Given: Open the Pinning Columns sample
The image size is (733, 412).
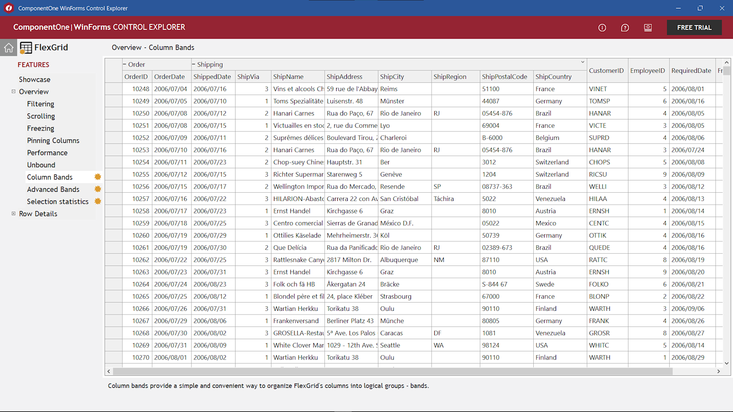Looking at the screenshot, I should click(53, 141).
